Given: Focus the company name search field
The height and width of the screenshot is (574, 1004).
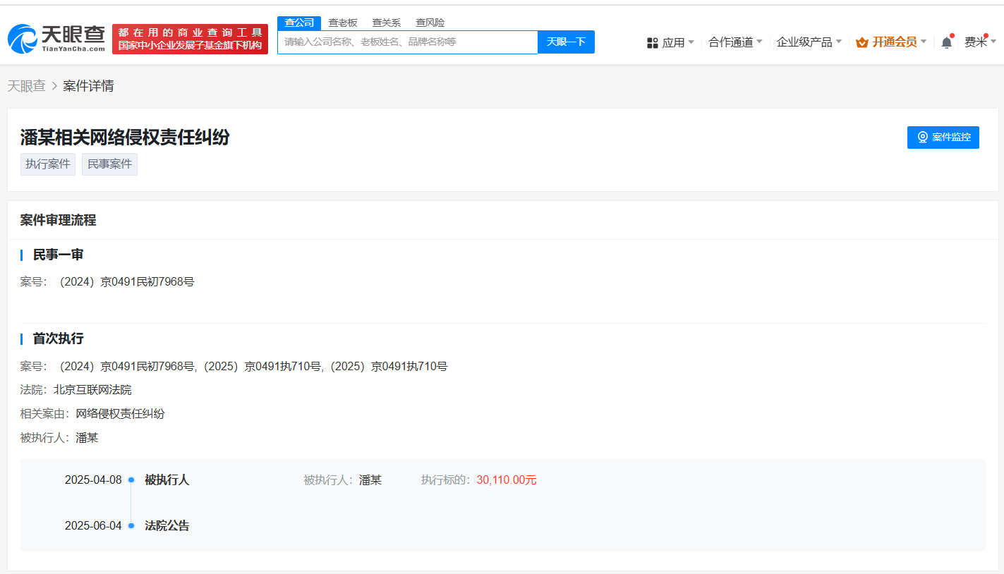Looking at the screenshot, I should [407, 42].
